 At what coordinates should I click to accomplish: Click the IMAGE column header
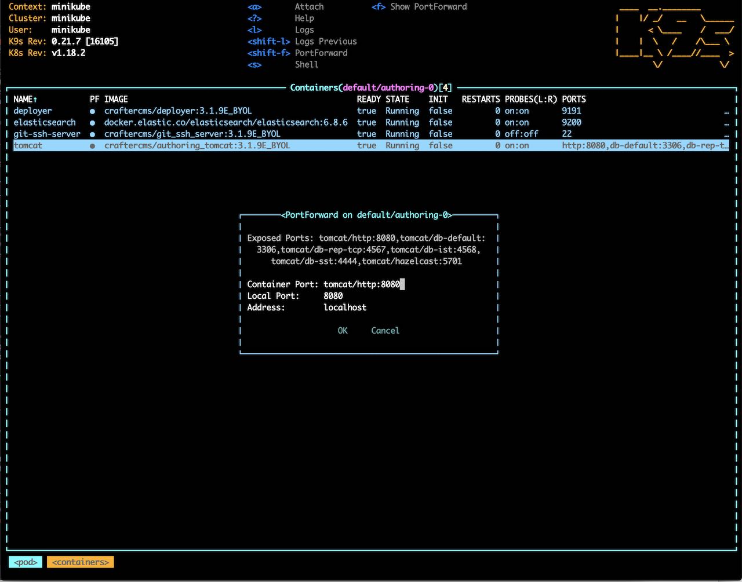click(x=116, y=99)
